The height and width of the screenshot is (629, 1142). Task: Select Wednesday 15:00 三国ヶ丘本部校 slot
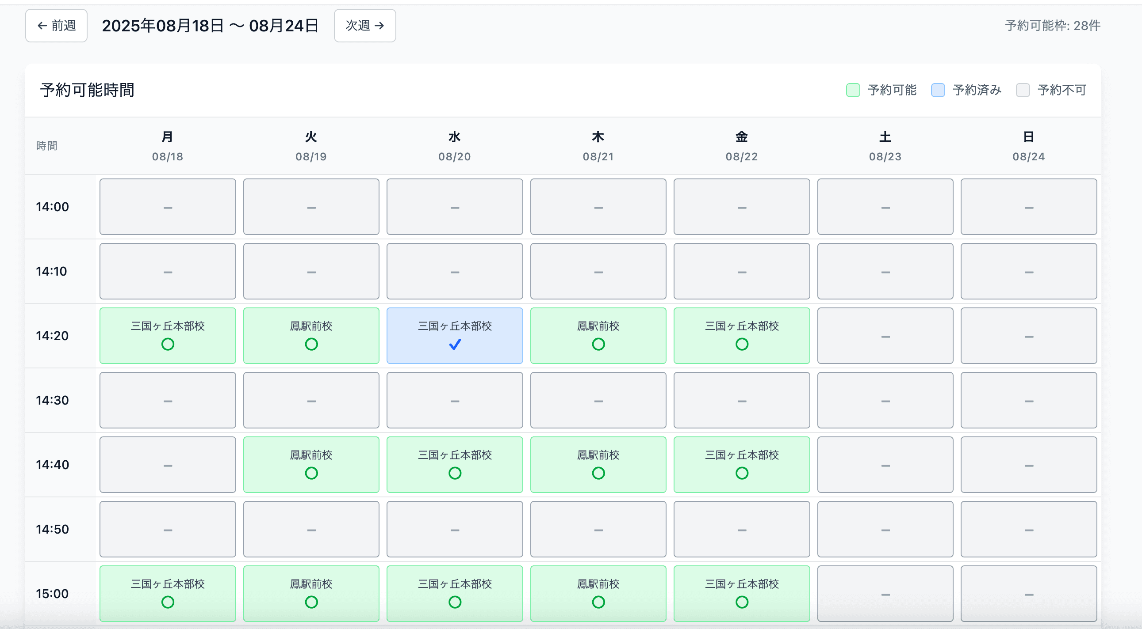pos(455,594)
